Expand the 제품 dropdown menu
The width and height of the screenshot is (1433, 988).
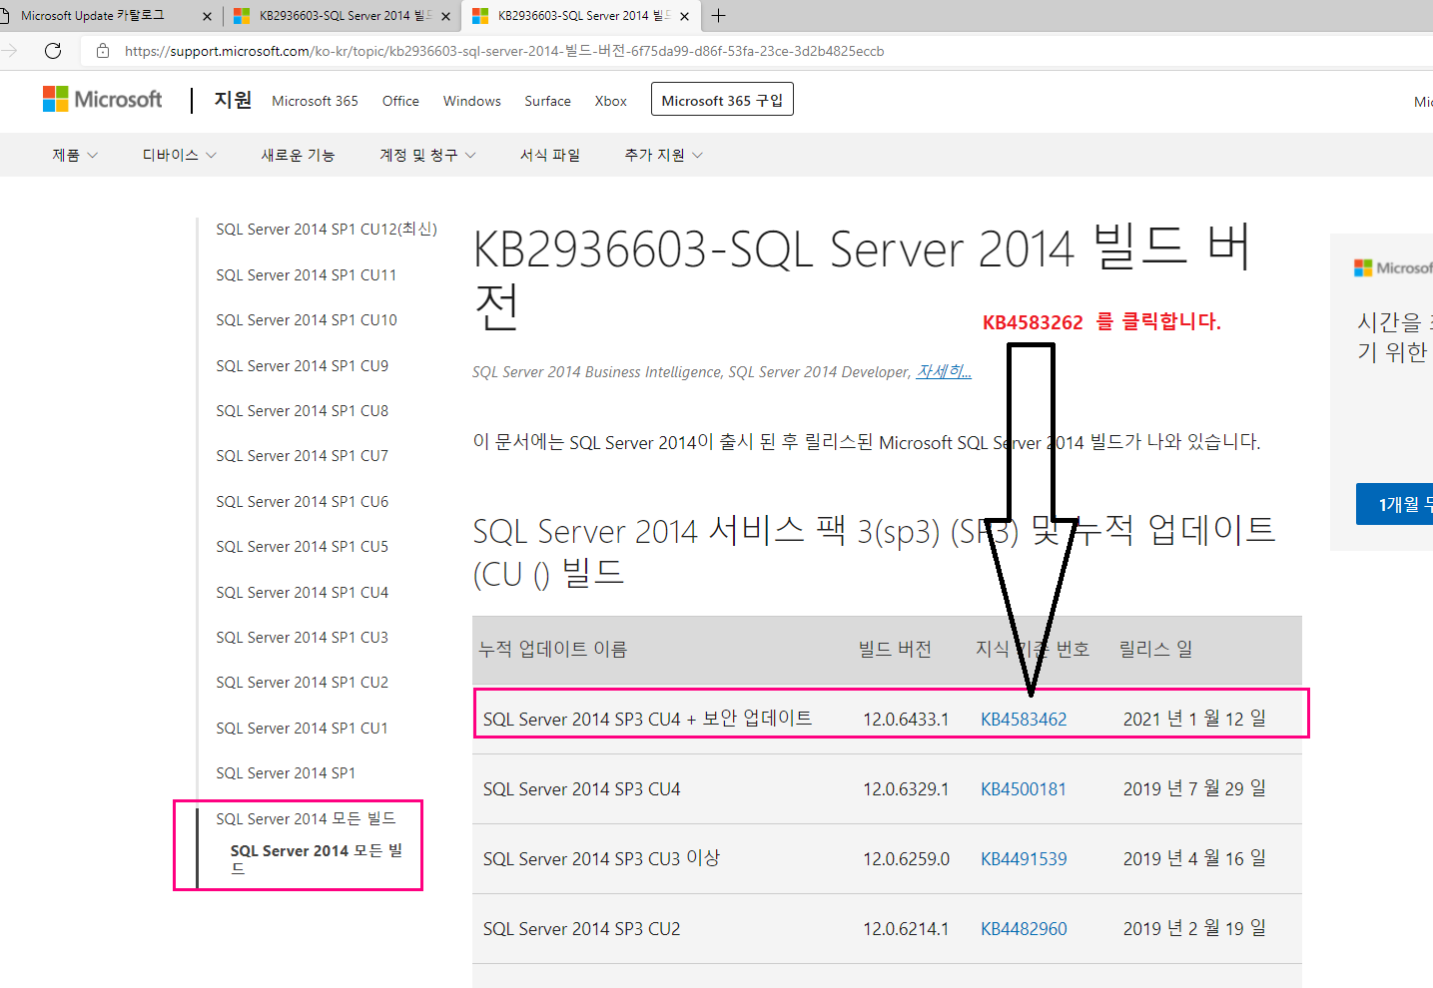(75, 155)
